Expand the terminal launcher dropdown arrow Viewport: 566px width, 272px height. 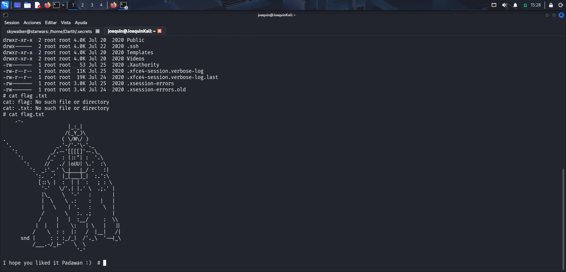[63, 5]
